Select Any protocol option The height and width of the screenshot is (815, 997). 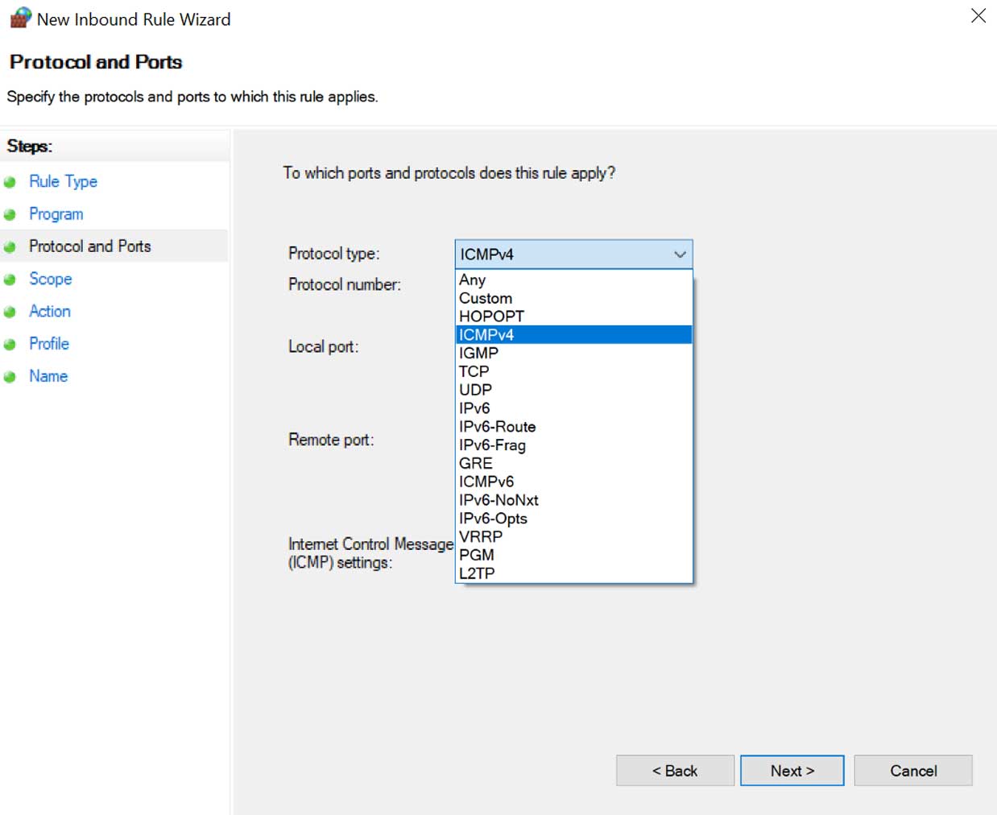click(473, 280)
